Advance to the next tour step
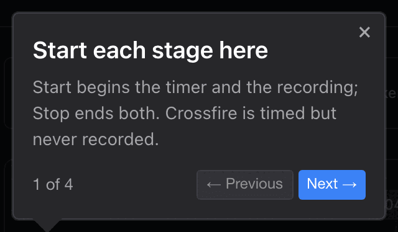The height and width of the screenshot is (232, 398). coord(332,185)
